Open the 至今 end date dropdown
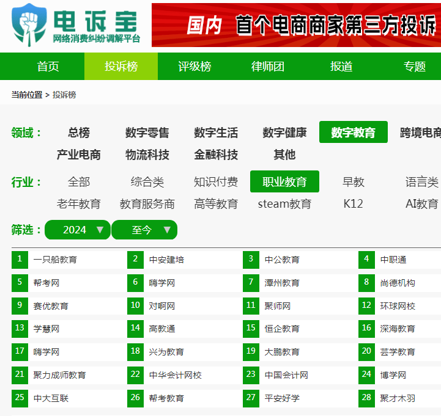The height and width of the screenshot is (416, 441). pyautogui.click(x=144, y=230)
